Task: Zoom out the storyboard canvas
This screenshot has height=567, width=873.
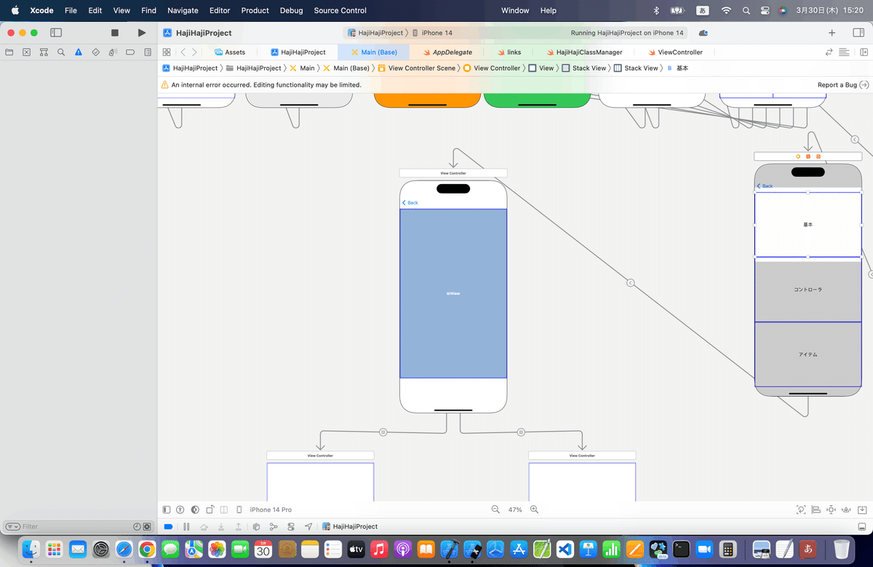Action: point(495,509)
